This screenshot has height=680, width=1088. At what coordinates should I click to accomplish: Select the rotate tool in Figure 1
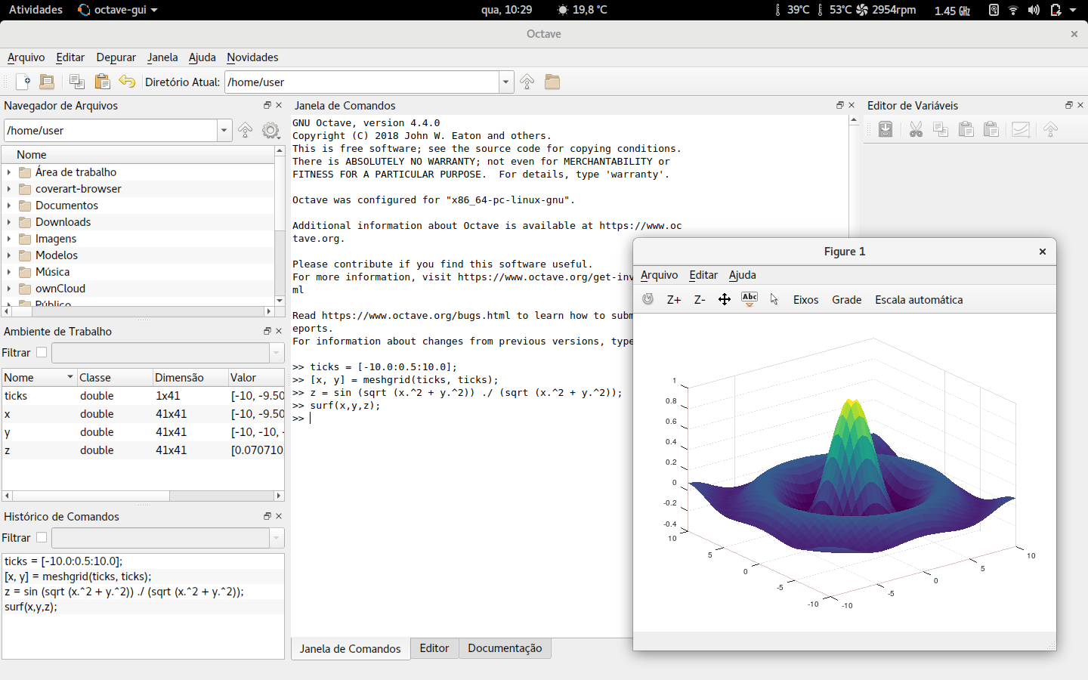648,299
